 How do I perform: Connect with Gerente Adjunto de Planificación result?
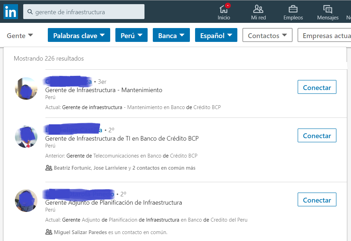[317, 200]
